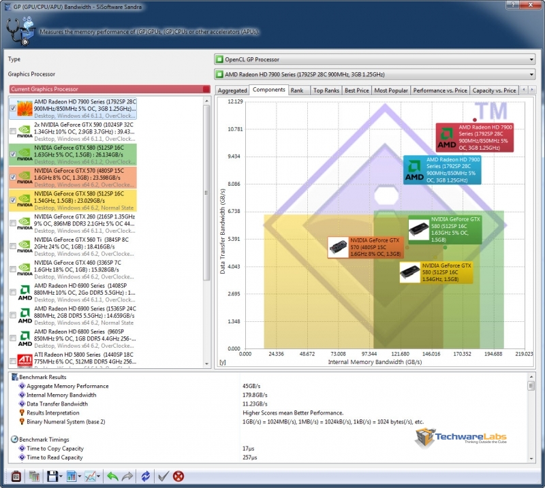Image resolution: width=545 pixels, height=488 pixels.
Task: Uncheck the GTX 580 1.54GHz checkbox
Action: (13, 200)
